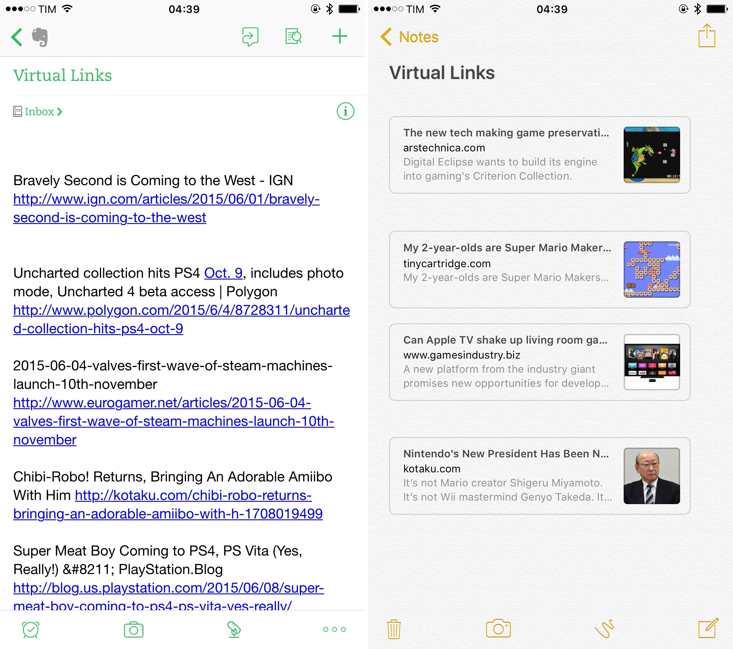Open the gamesindustry.biz Apple TV card
The image size is (733, 649).
(540, 362)
